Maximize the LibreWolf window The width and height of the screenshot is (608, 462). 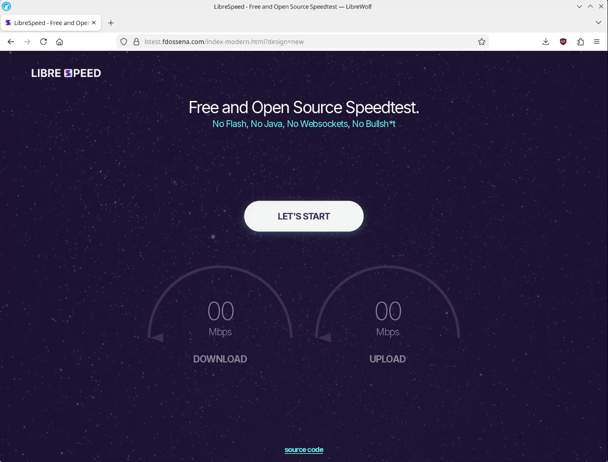(590, 6)
